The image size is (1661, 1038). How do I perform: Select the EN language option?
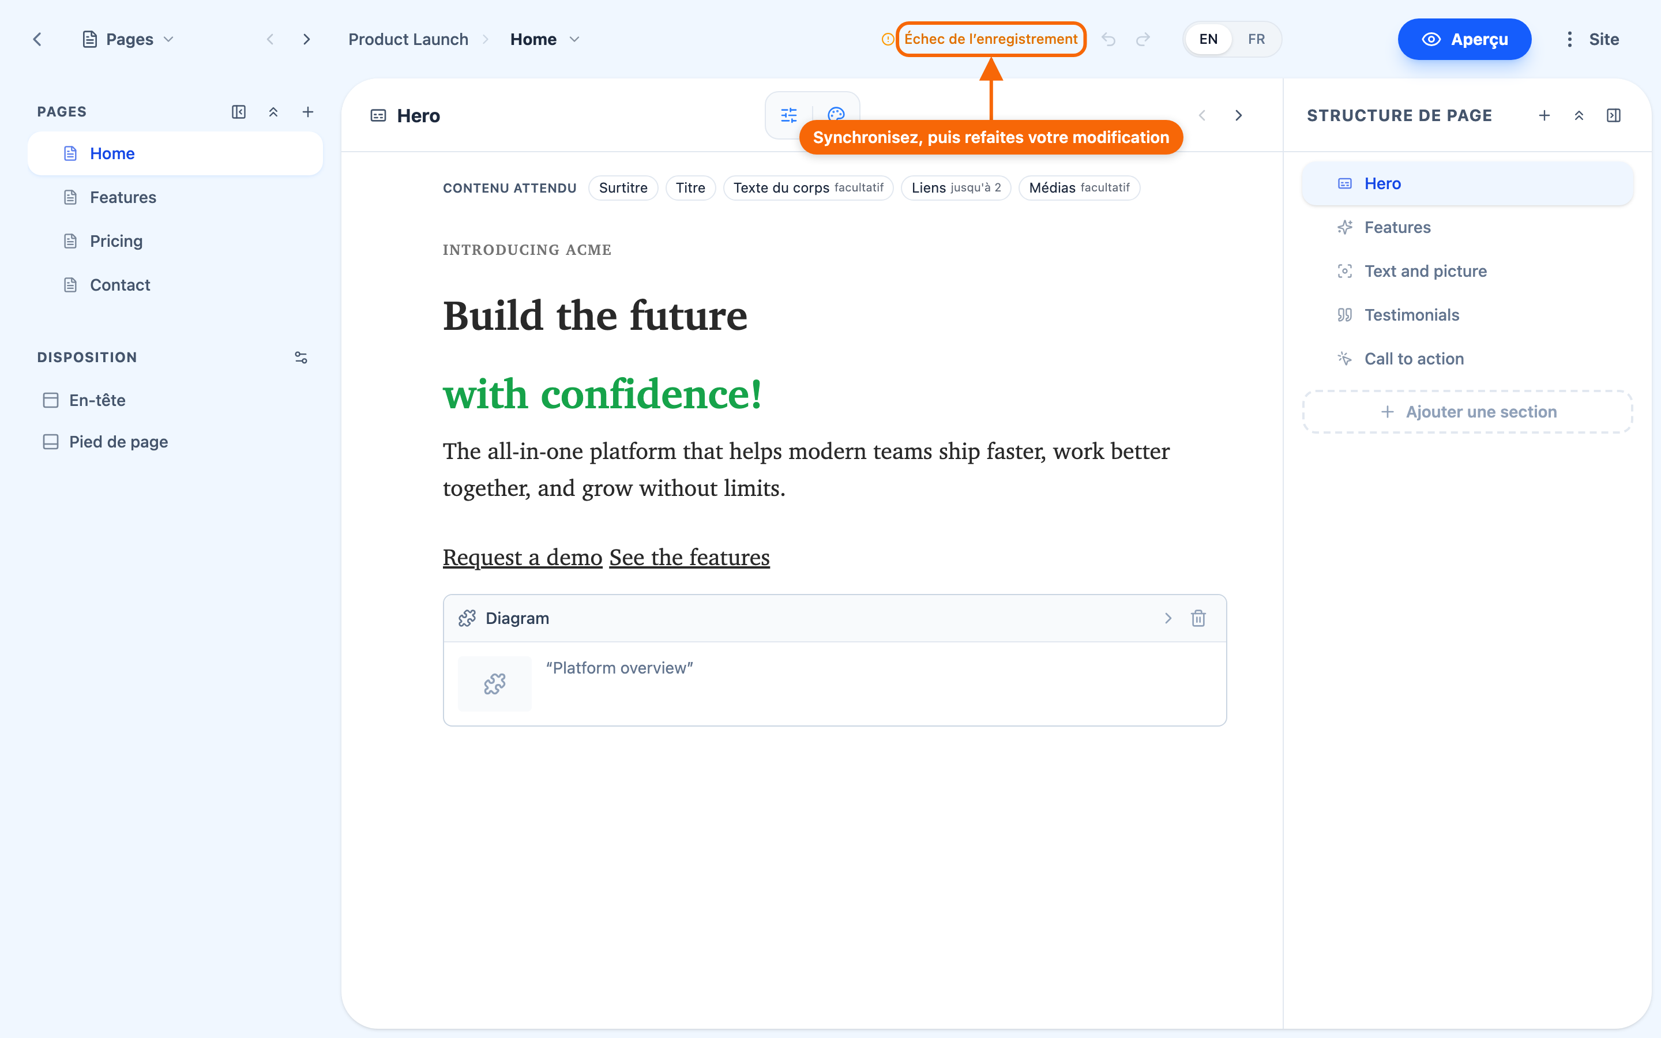[1208, 39]
